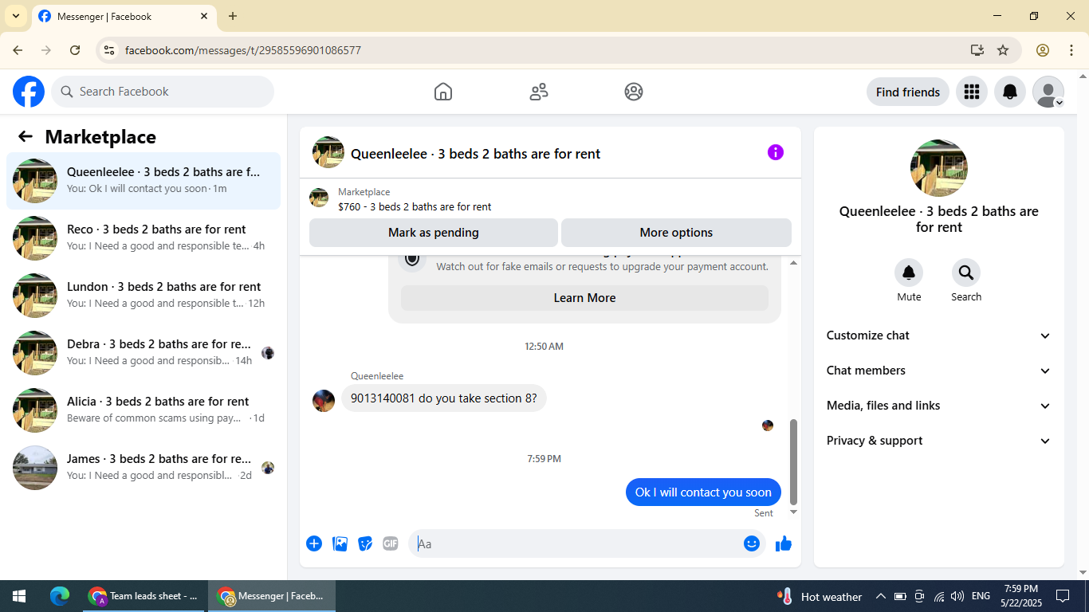Expand Media, files and links section
This screenshot has height=612, width=1089.
coord(939,406)
